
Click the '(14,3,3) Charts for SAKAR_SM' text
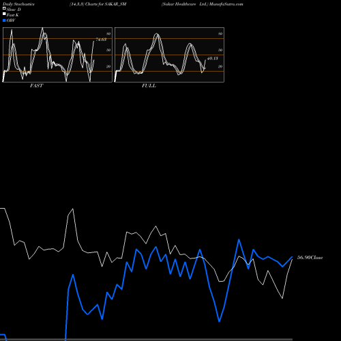[98, 4]
